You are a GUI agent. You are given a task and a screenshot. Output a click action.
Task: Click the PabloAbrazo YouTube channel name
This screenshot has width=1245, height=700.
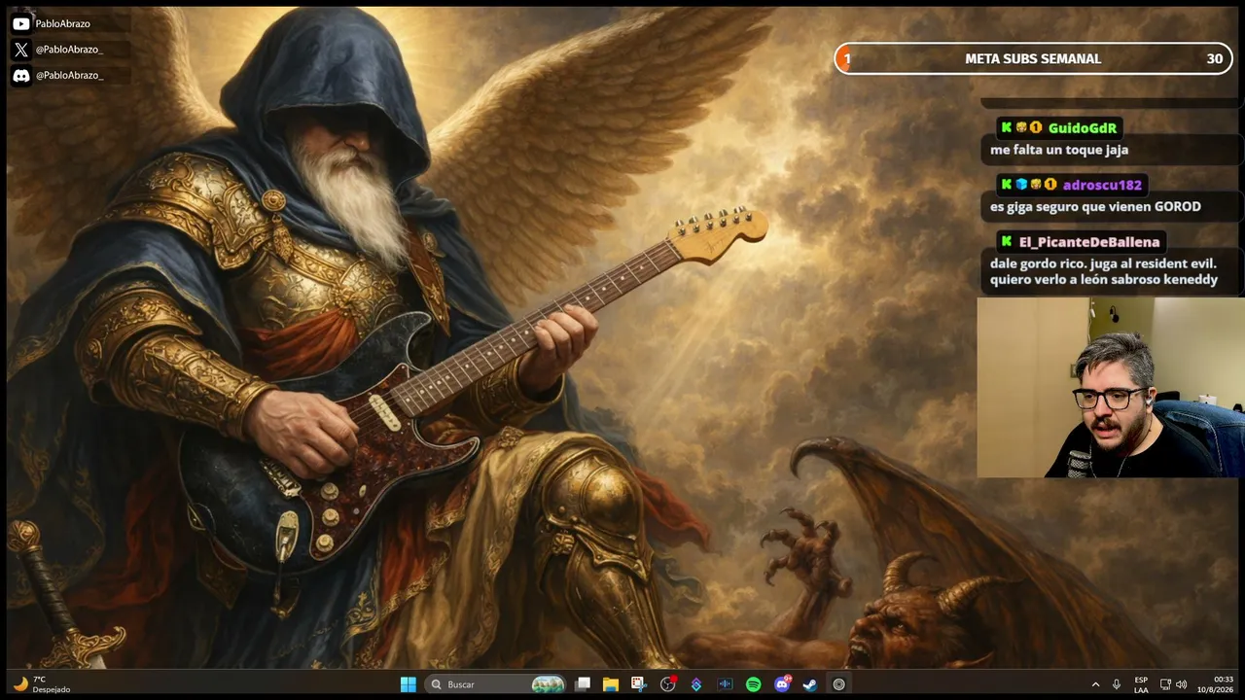[62, 23]
